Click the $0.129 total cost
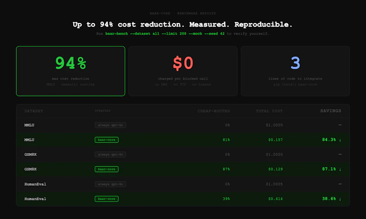Viewport: 366px width, 219px height. tap(275, 169)
